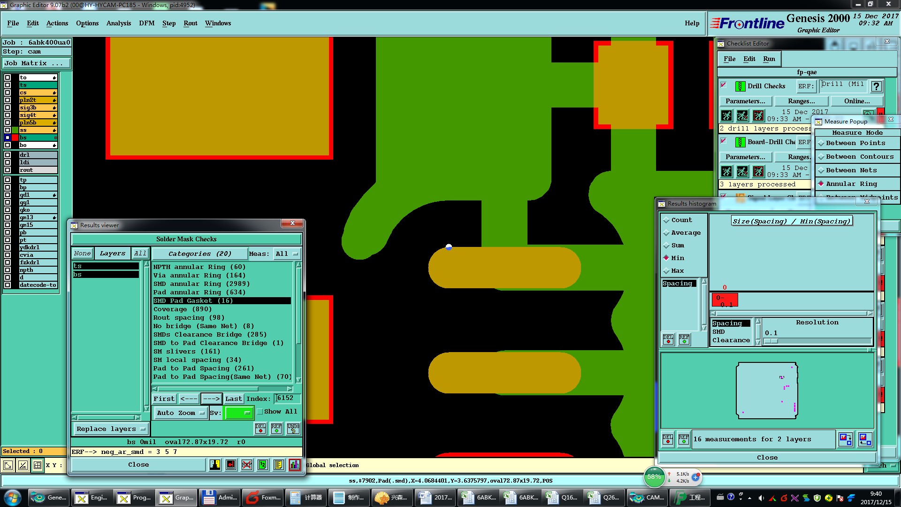
Task: Open the Auto Zoom dropdown
Action: (x=181, y=413)
